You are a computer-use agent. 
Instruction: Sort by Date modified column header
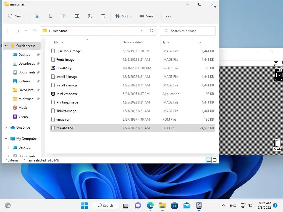tap(133, 42)
